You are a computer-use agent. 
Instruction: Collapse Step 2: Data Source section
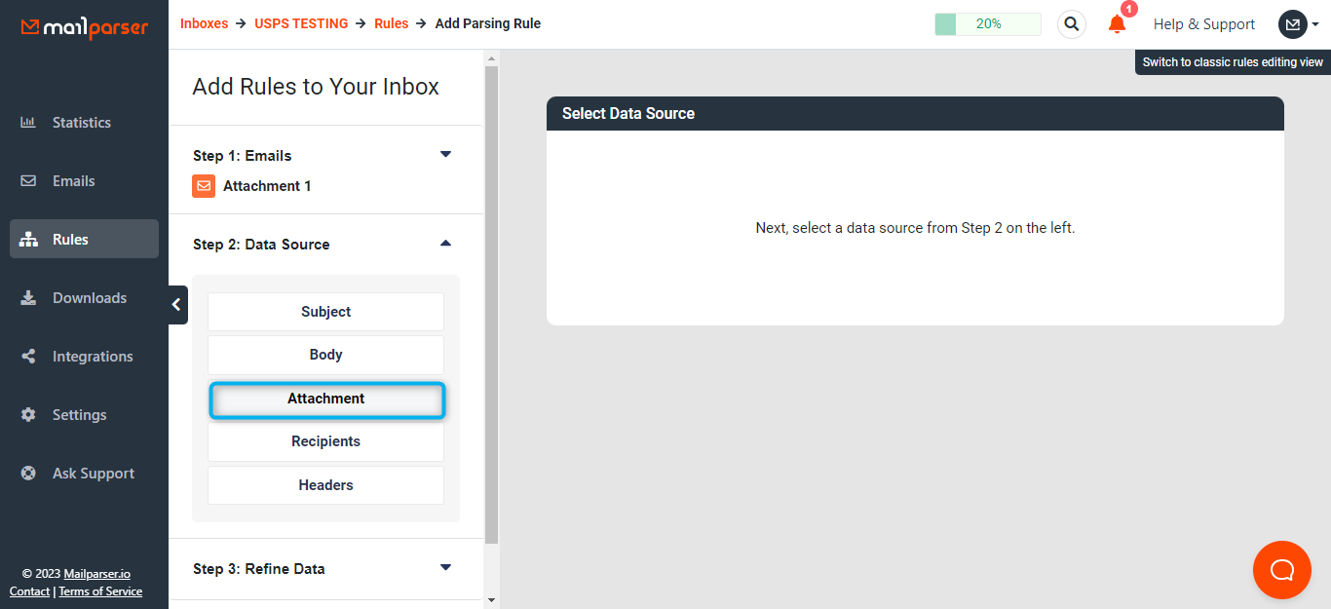pyautogui.click(x=445, y=244)
